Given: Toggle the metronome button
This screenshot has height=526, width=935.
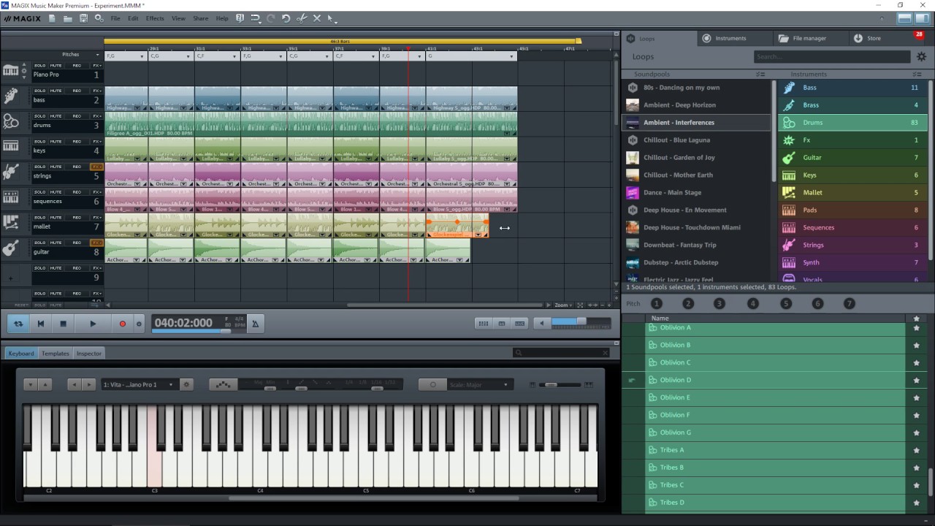Looking at the screenshot, I should pyautogui.click(x=255, y=324).
